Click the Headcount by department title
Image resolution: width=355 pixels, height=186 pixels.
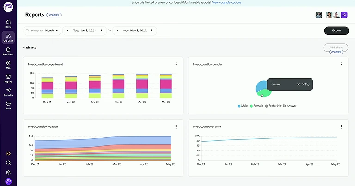tap(45, 64)
